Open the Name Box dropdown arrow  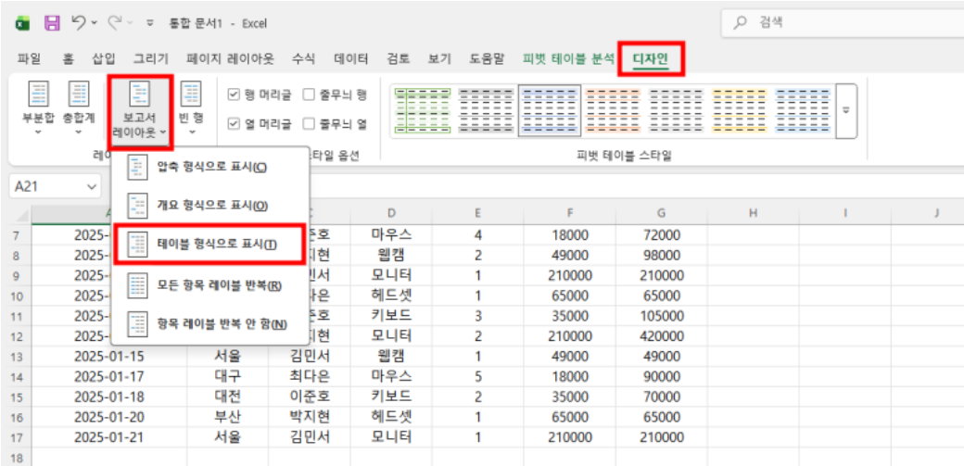(91, 186)
